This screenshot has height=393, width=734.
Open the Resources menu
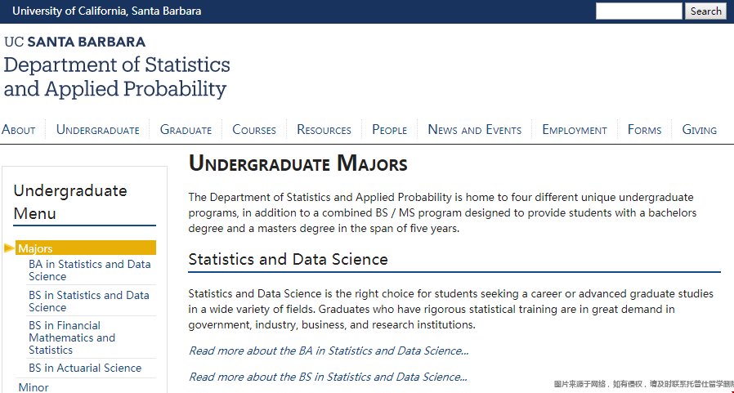click(x=324, y=130)
